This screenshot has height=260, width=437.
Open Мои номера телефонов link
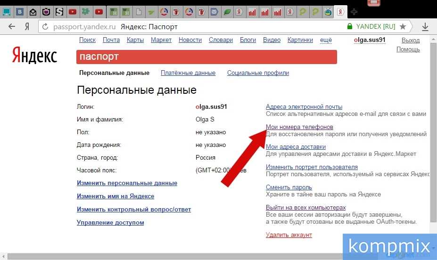tap(299, 127)
